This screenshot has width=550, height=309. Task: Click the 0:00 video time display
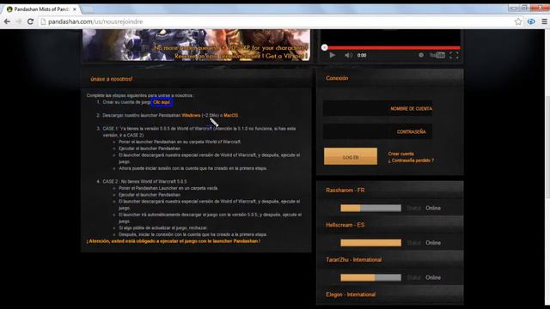[362, 55]
